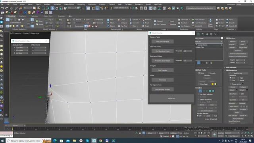
Task: Select the Face constraint radio button
Action: (x=230, y=80)
